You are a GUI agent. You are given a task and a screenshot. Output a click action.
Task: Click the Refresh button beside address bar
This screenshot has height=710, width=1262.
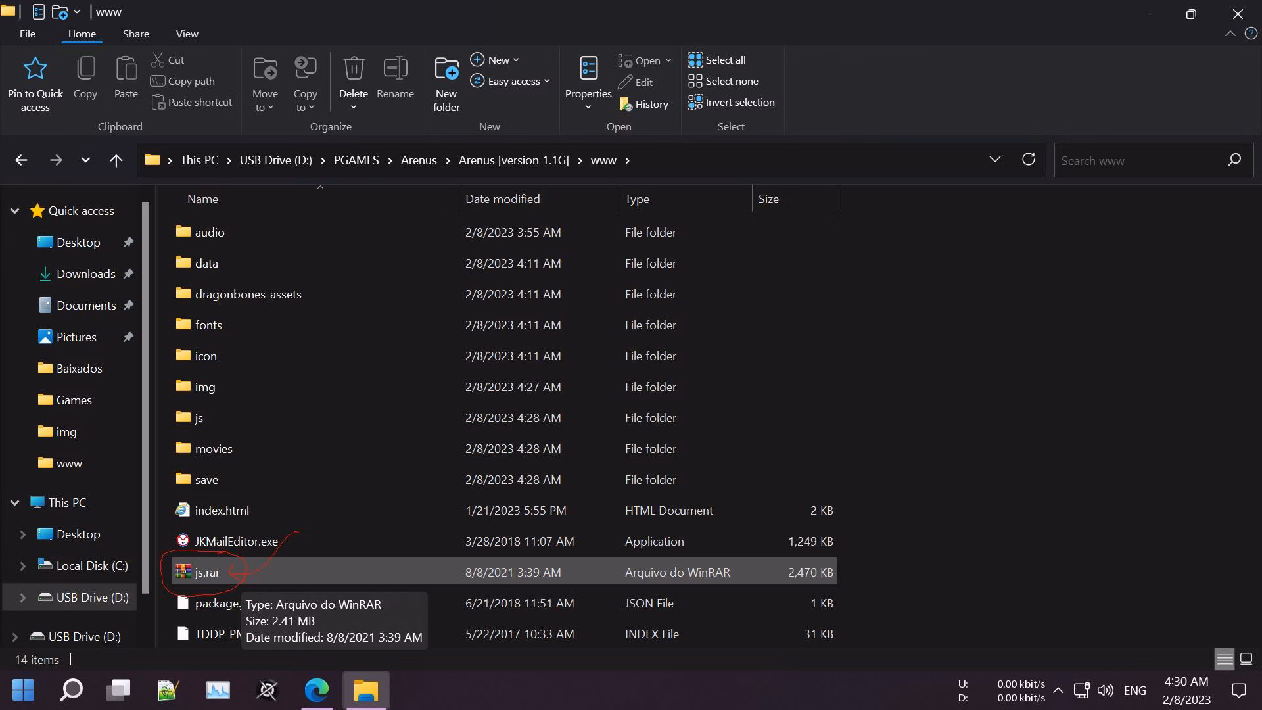1029,160
